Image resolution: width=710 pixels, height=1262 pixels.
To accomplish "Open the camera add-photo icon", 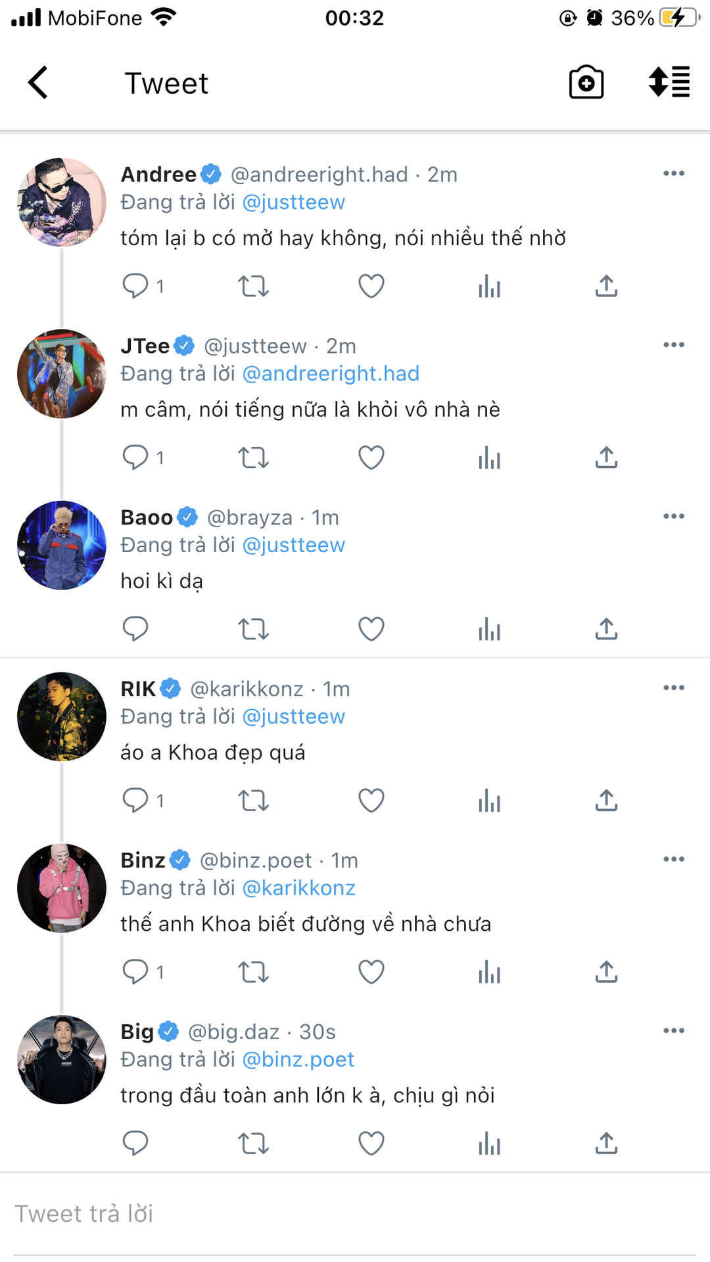I will (586, 83).
